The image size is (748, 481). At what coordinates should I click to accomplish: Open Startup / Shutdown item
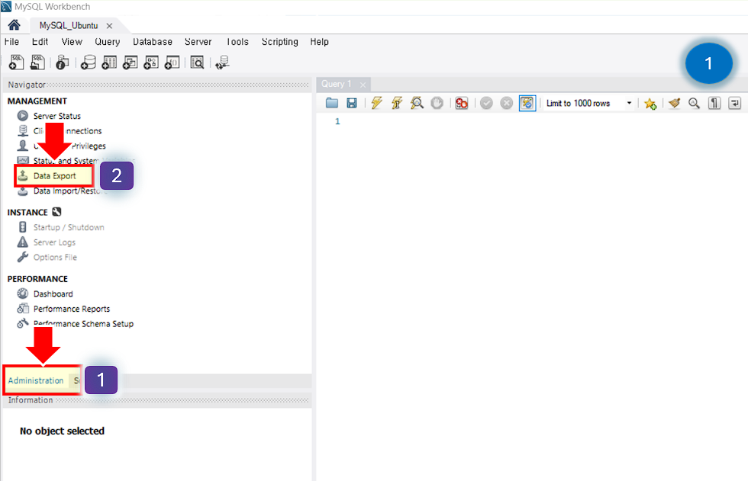tap(68, 227)
